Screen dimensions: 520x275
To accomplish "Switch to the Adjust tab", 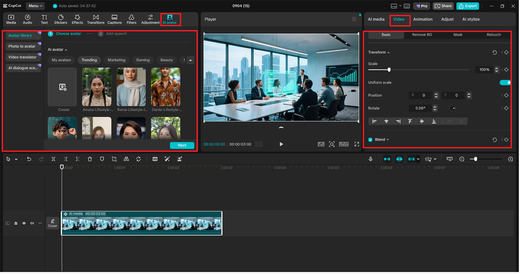I will click(x=447, y=19).
